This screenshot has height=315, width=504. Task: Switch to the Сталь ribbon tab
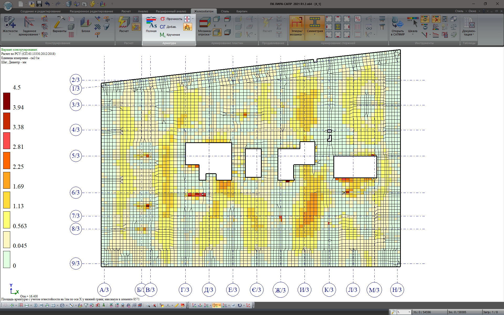point(225,11)
